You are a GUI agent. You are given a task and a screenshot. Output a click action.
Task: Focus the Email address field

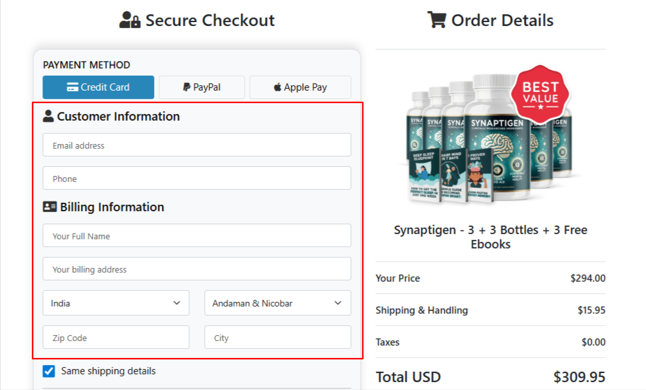(x=196, y=145)
